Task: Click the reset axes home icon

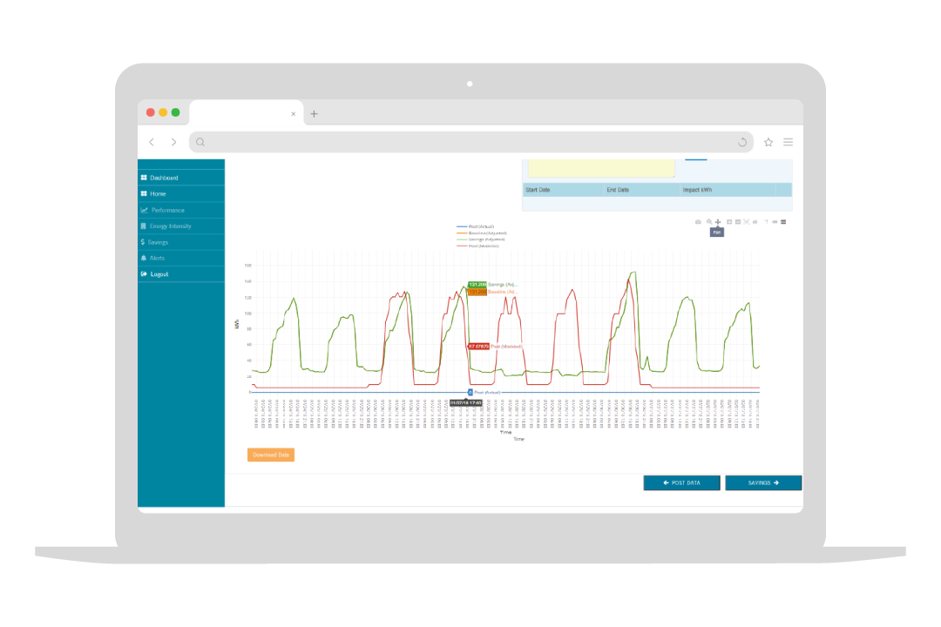Action: 755,222
